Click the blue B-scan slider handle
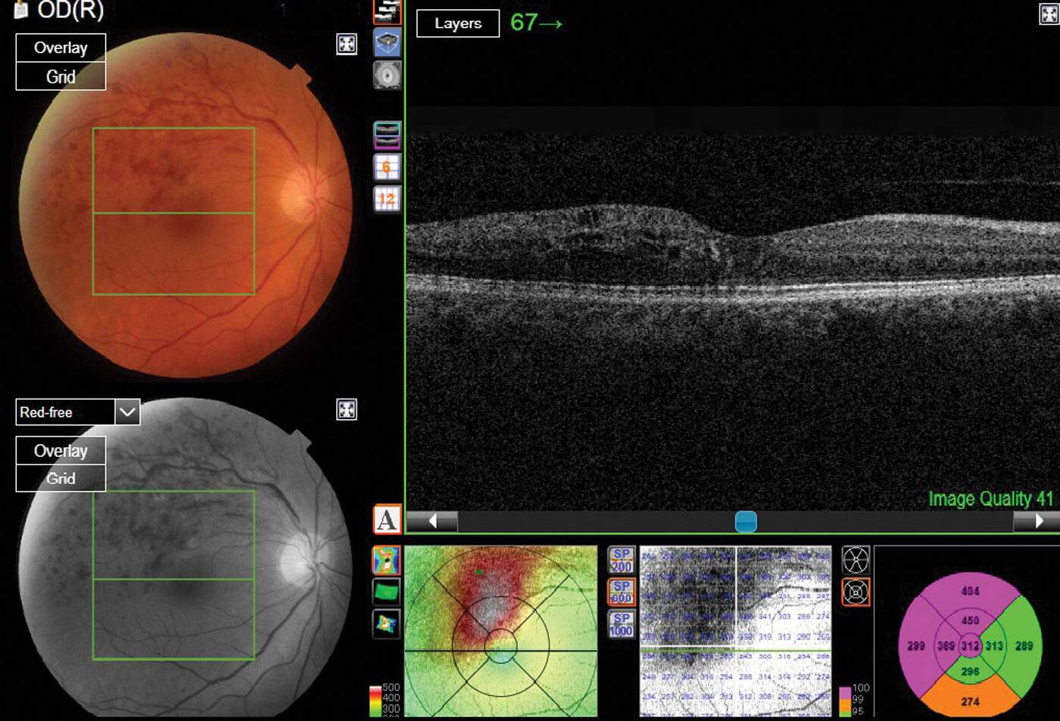This screenshot has width=1060, height=721. [x=746, y=521]
